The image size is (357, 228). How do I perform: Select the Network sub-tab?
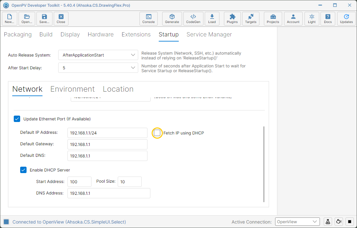point(27,89)
